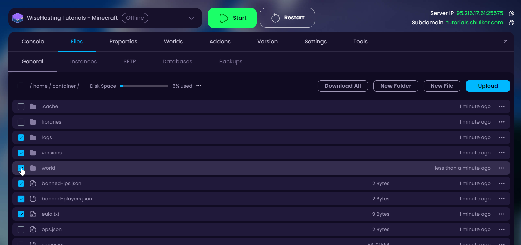Image resolution: width=521 pixels, height=245 pixels.
Task: Click the eula.txt file icon
Action: click(33, 214)
